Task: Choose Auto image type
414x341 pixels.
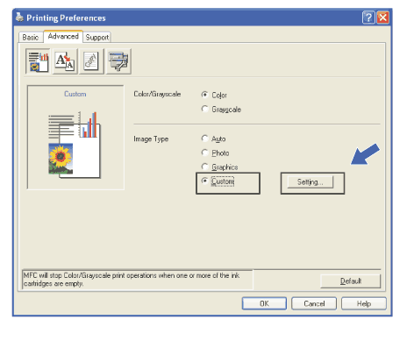Action: (204, 139)
